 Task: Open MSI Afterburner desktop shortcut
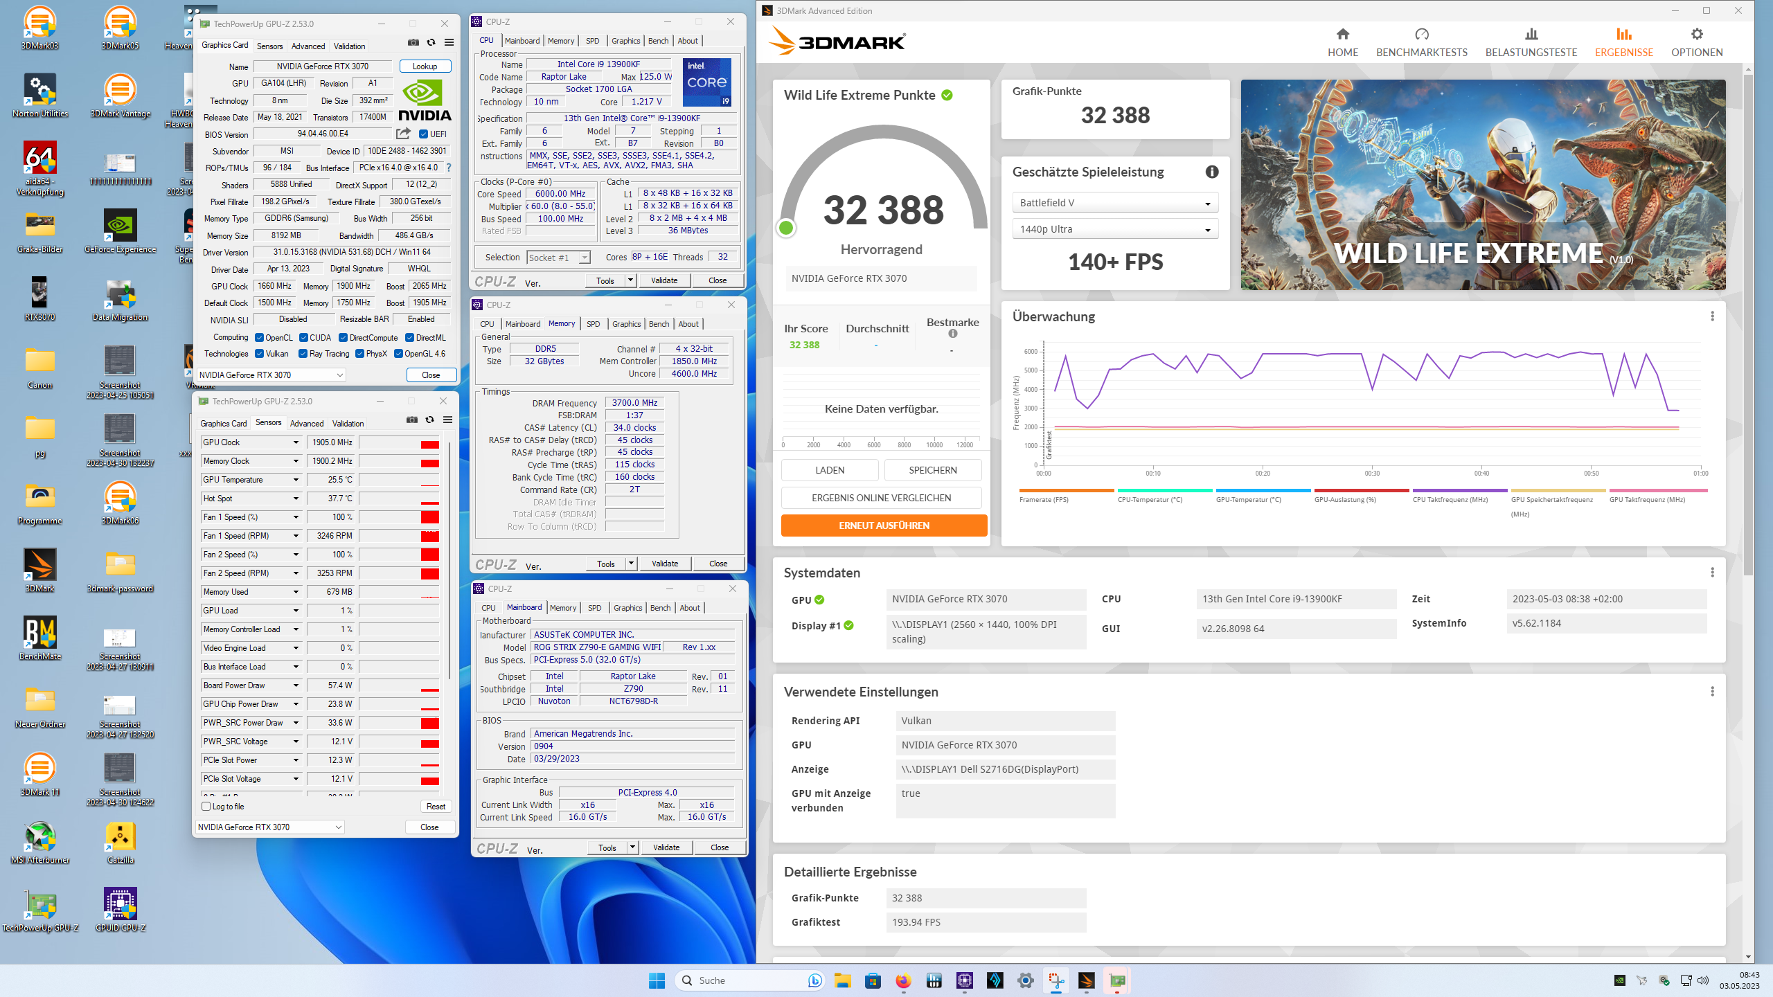click(x=40, y=842)
